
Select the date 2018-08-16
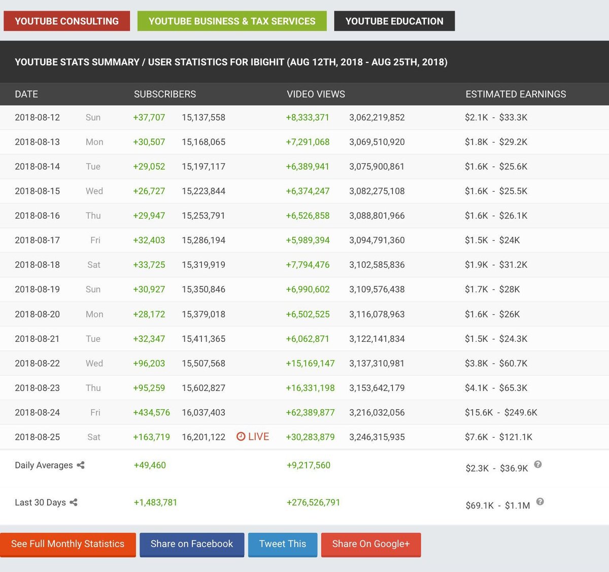pyautogui.click(x=37, y=216)
